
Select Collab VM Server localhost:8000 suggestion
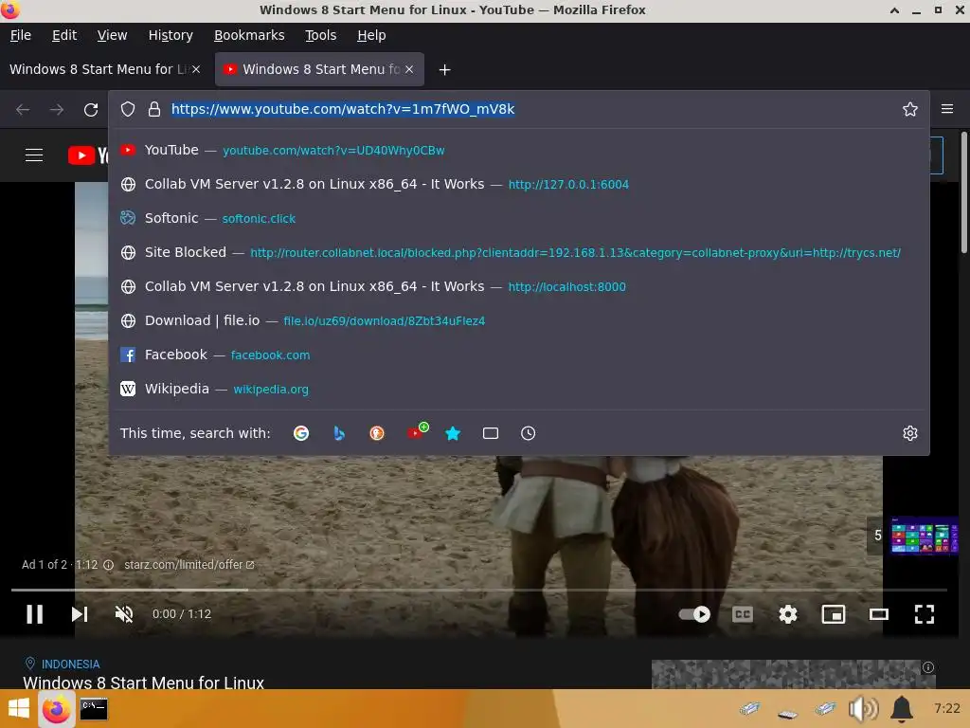pos(518,286)
